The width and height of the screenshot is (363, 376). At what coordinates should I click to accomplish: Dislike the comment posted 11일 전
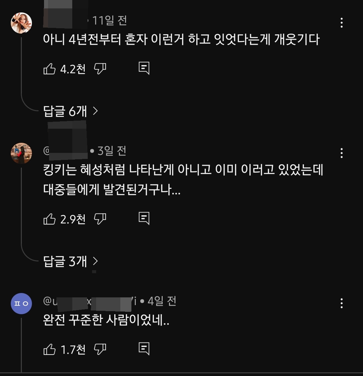click(x=100, y=69)
